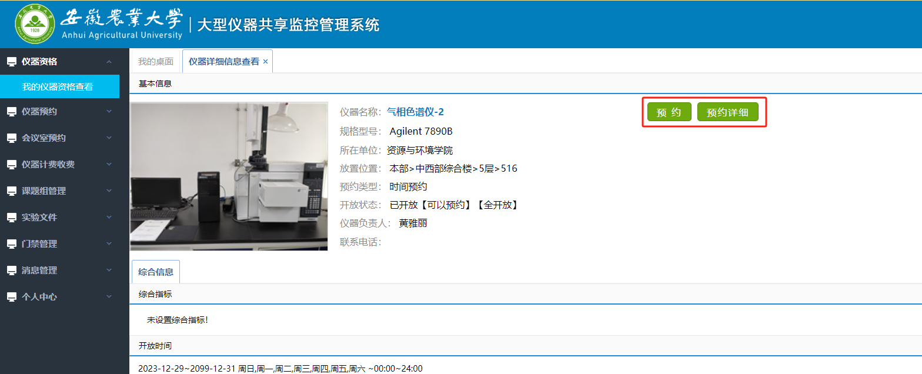The height and width of the screenshot is (374, 922).
Task: Click the gas chromatograph instrument photo
Action: coord(229,176)
